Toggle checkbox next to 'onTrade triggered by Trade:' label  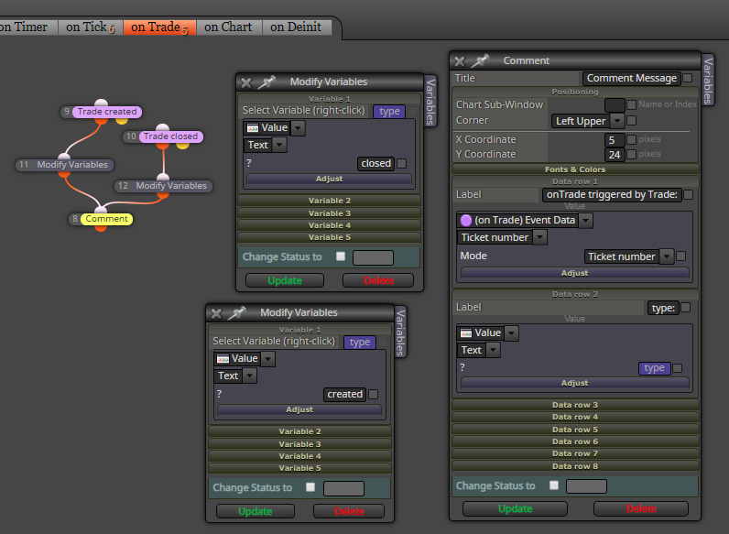pos(689,194)
